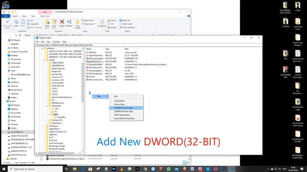The image size is (307, 172).
Task: Open the Easy access dropdown in File Explorer
Action: coord(89,24)
